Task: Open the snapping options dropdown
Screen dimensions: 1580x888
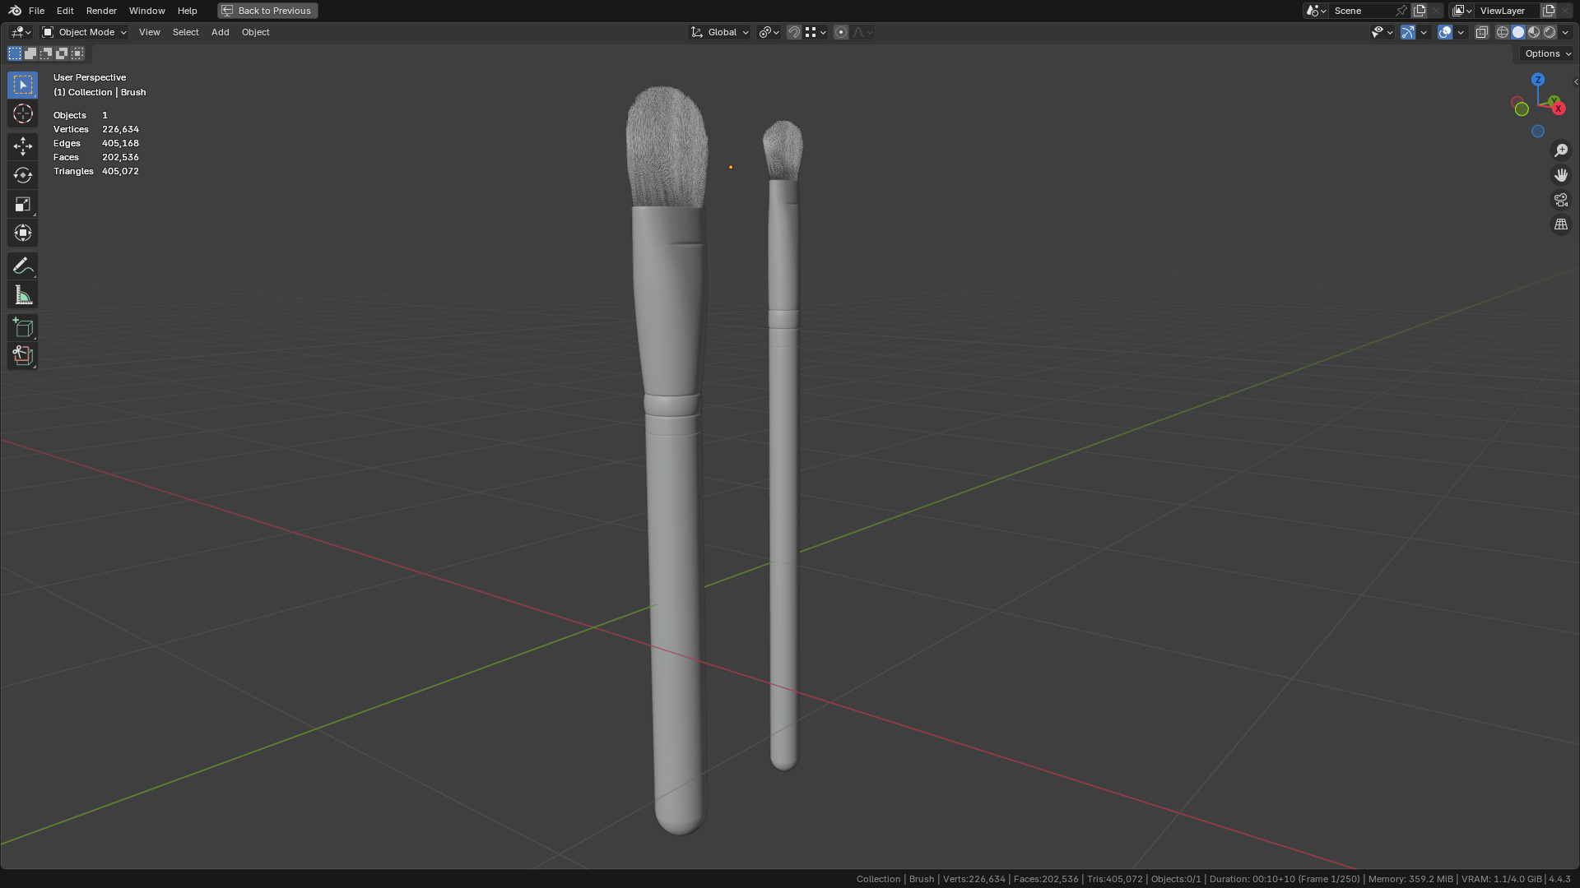Action: point(816,32)
